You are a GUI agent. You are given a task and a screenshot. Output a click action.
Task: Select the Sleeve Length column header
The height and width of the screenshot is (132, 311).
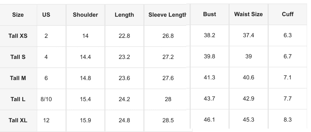[167, 15]
